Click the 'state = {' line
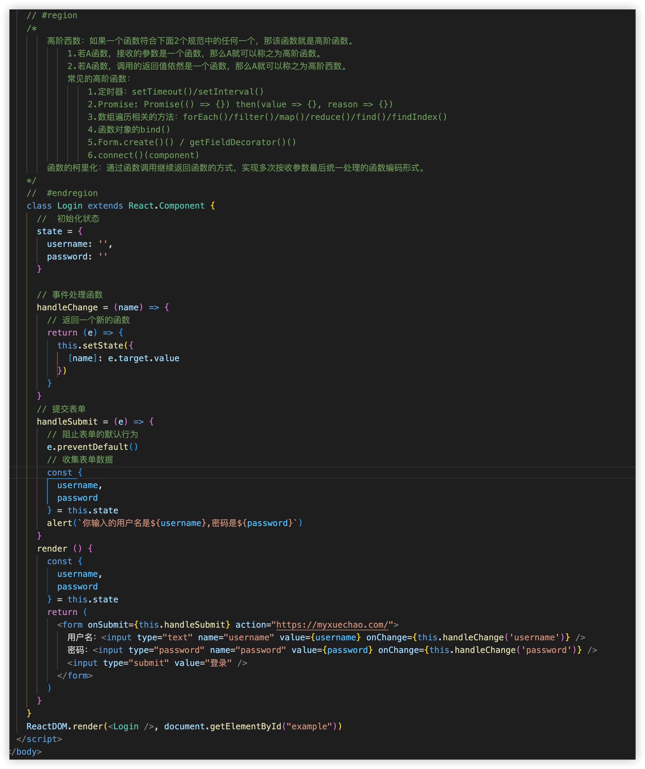The width and height of the screenshot is (645, 769). pyautogui.click(x=60, y=231)
